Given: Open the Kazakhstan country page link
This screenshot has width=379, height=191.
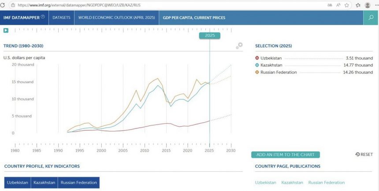Looking at the screenshot, I should (292, 183).
